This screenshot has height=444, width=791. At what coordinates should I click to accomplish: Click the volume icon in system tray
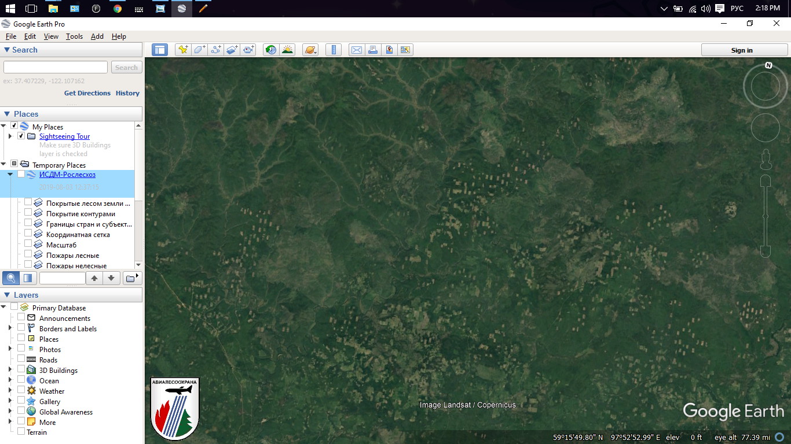coord(705,9)
